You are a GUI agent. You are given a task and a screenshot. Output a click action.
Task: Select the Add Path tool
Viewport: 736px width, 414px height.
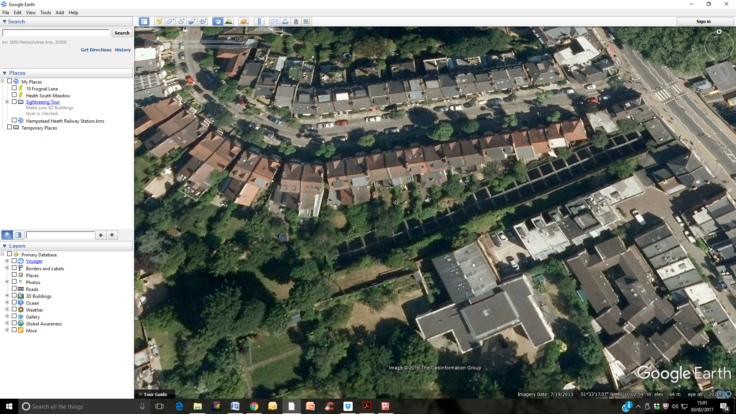pos(181,21)
